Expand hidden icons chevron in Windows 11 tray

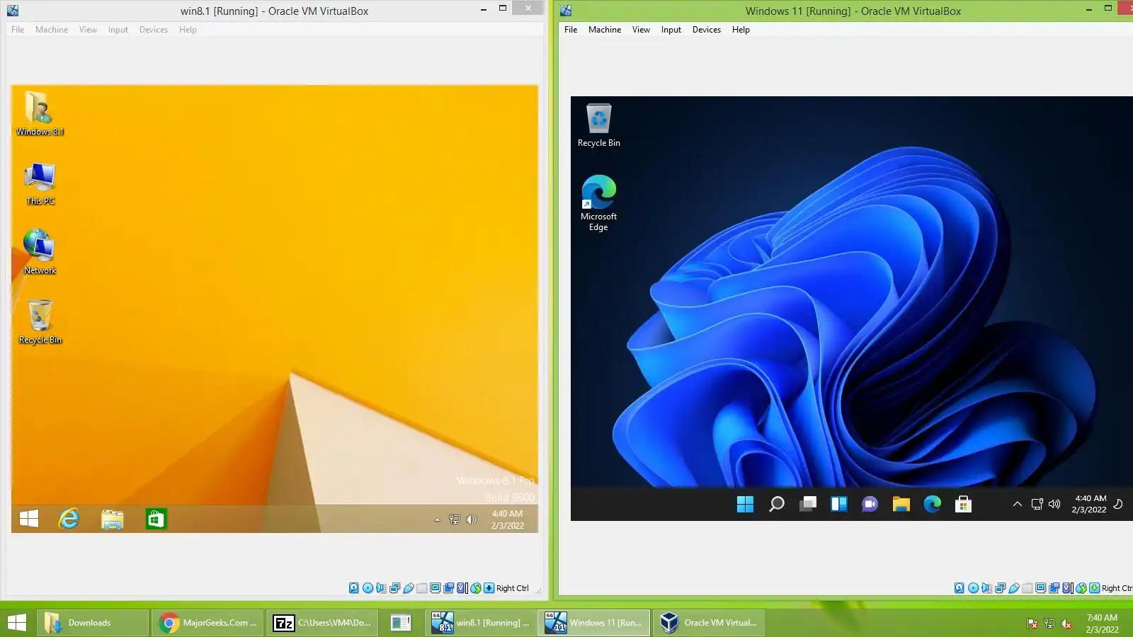point(1018,504)
